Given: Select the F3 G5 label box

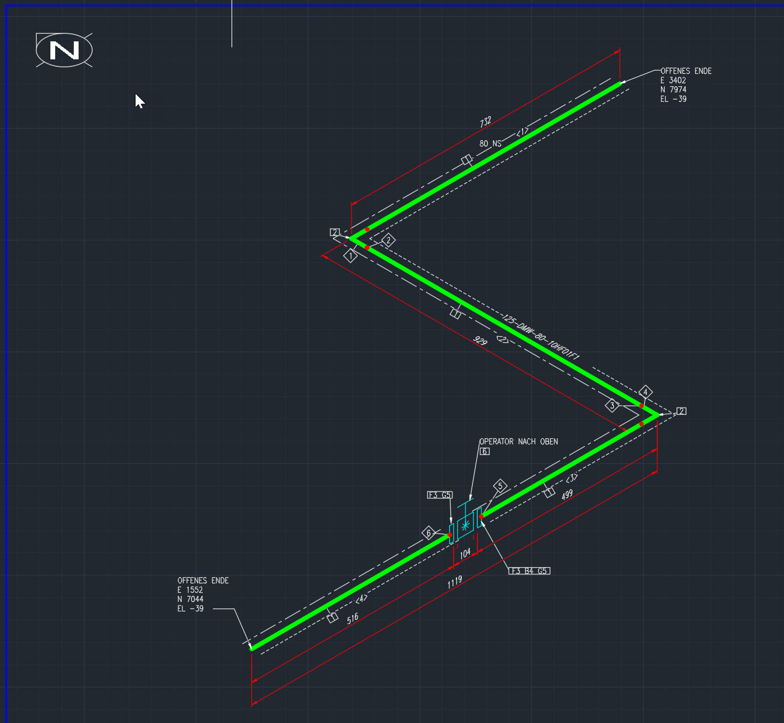Looking at the screenshot, I should pos(438,495).
